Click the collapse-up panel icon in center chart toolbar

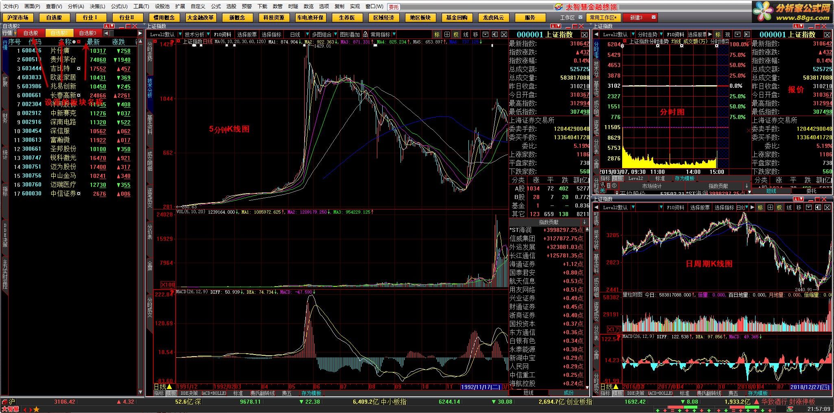485,35
